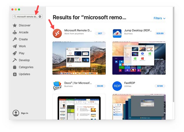This screenshot has width=184, height=132.
Task: Open the Microsoft Remote Desktop screenshot preview
Action: tap(79, 58)
